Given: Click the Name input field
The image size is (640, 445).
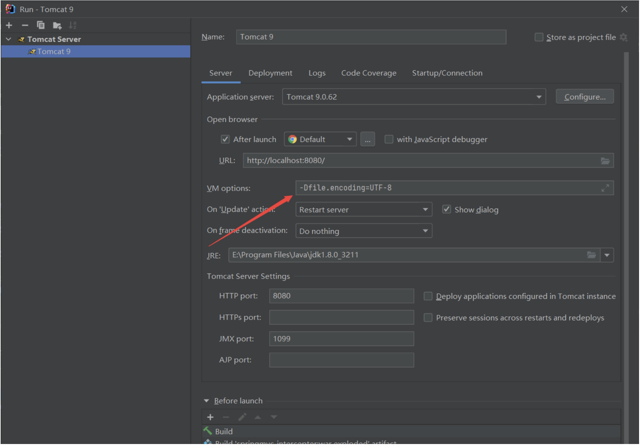Looking at the screenshot, I should 371,37.
